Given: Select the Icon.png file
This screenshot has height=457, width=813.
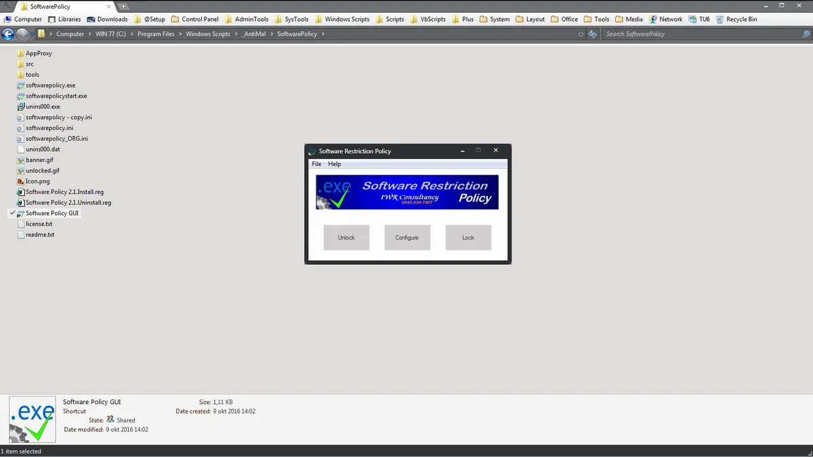Looking at the screenshot, I should [38, 181].
